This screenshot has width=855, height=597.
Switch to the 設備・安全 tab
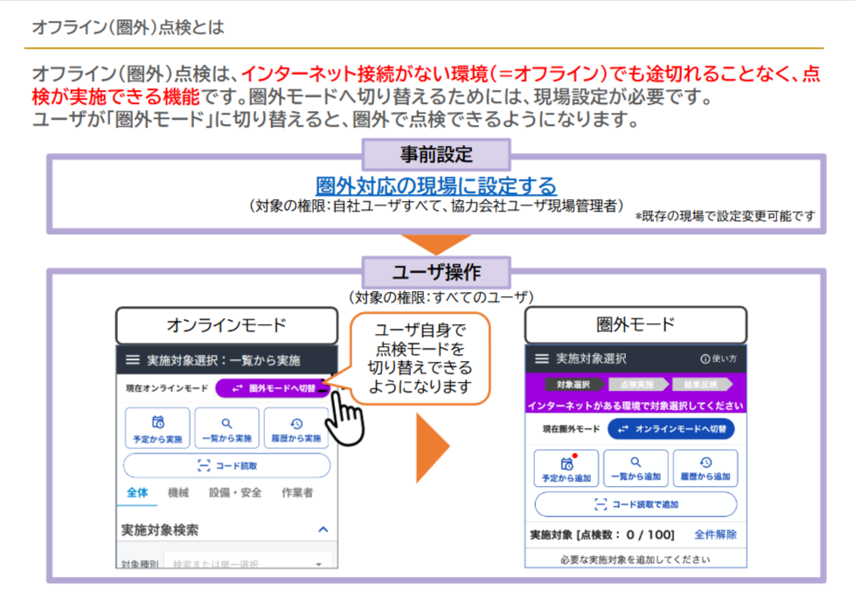(234, 493)
